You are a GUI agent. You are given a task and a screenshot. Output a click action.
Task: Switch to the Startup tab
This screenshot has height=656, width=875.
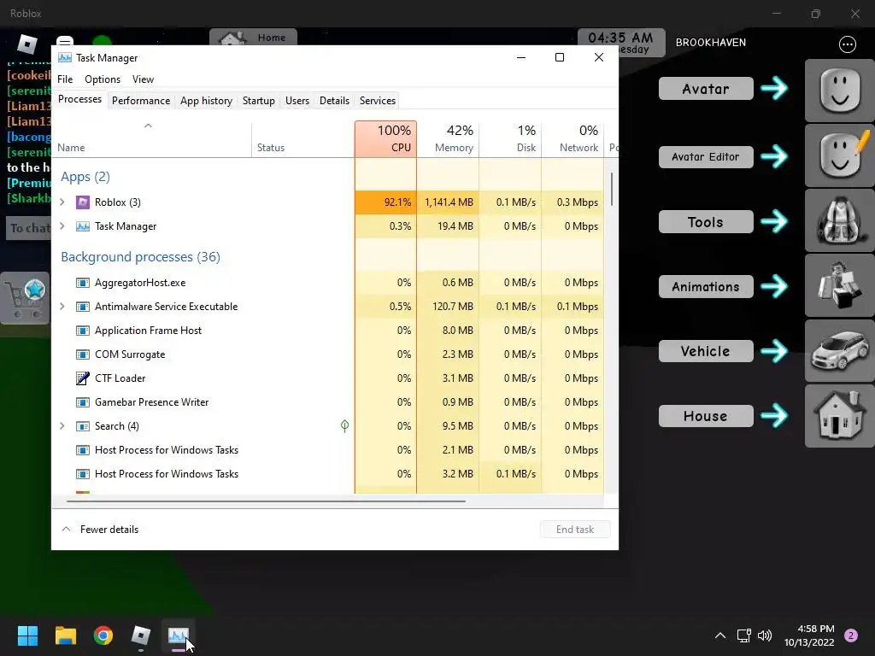258,101
